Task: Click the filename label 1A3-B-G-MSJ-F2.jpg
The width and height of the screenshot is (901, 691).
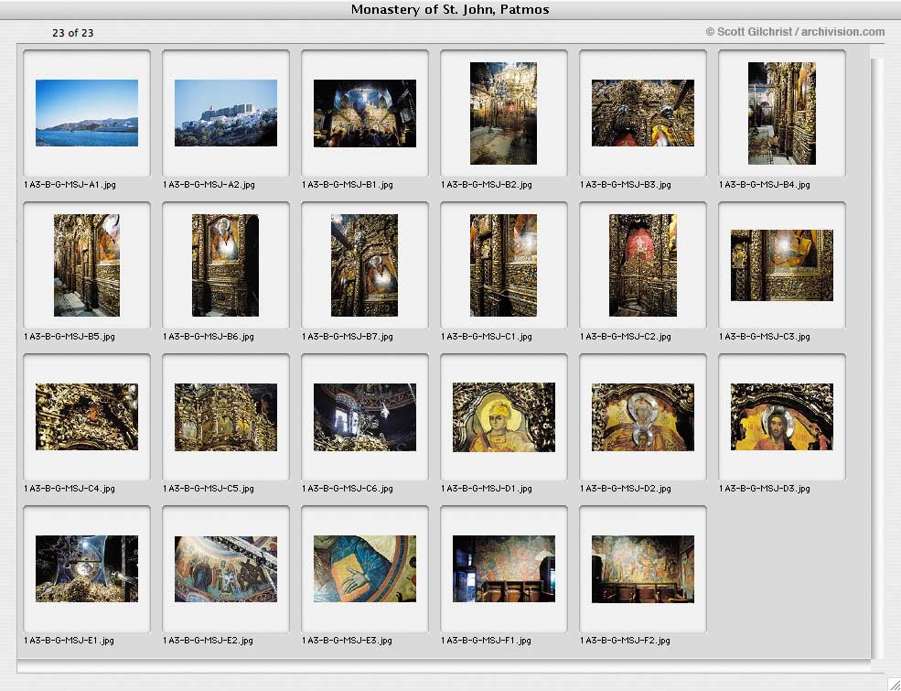Action: [625, 640]
